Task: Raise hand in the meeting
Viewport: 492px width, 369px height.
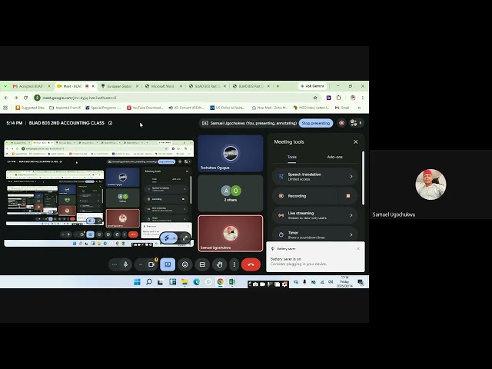Action: [220, 264]
